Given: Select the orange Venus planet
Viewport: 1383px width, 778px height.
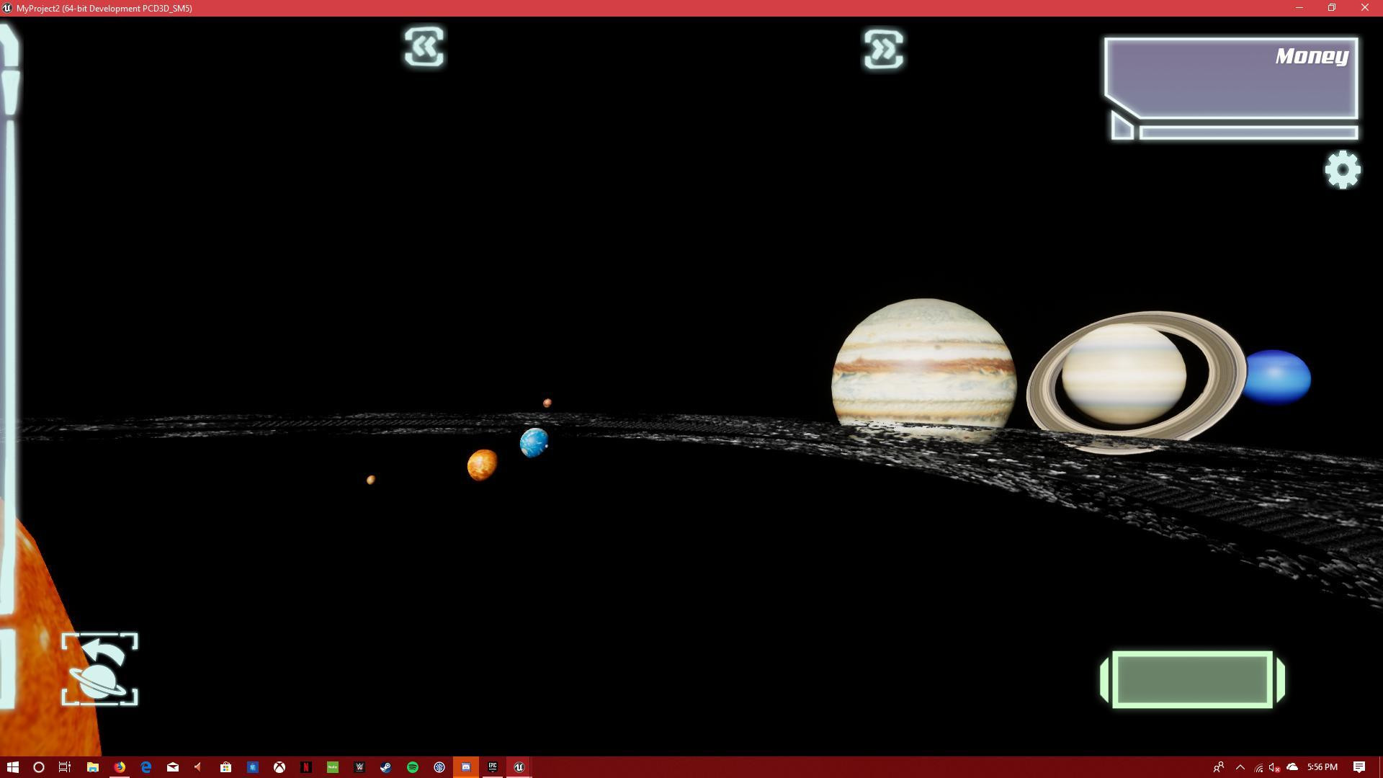Looking at the screenshot, I should 482,465.
